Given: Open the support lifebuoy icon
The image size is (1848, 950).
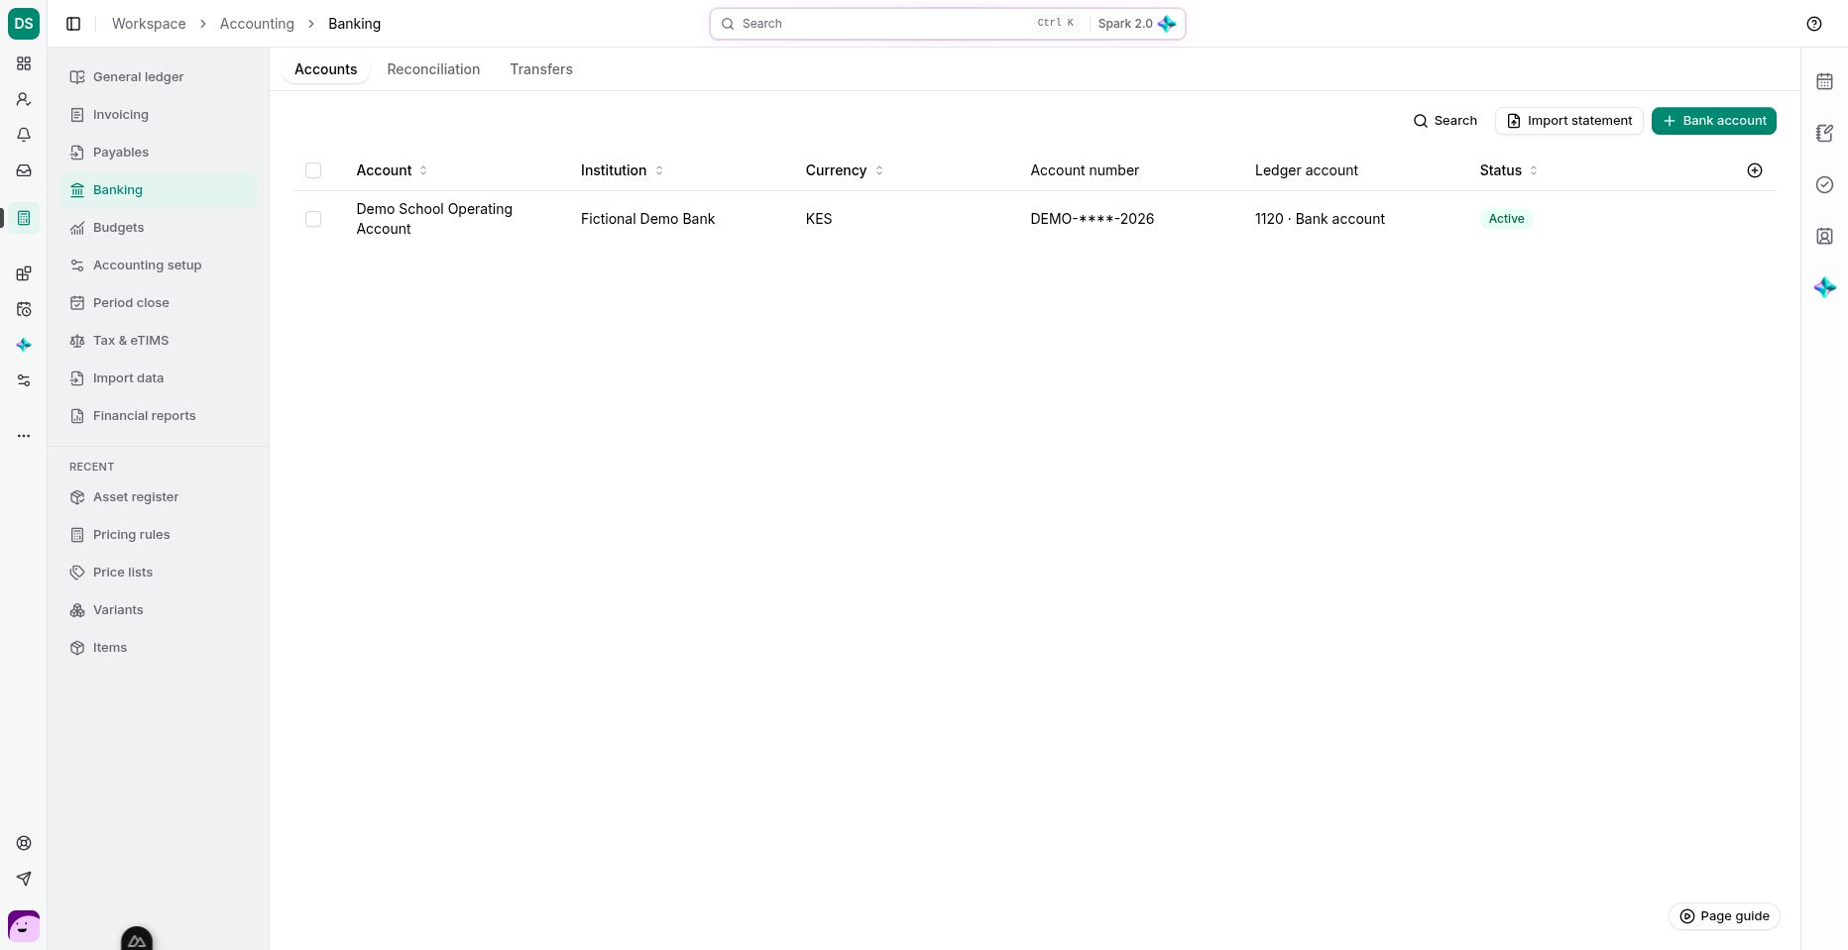Looking at the screenshot, I should click(x=24, y=843).
